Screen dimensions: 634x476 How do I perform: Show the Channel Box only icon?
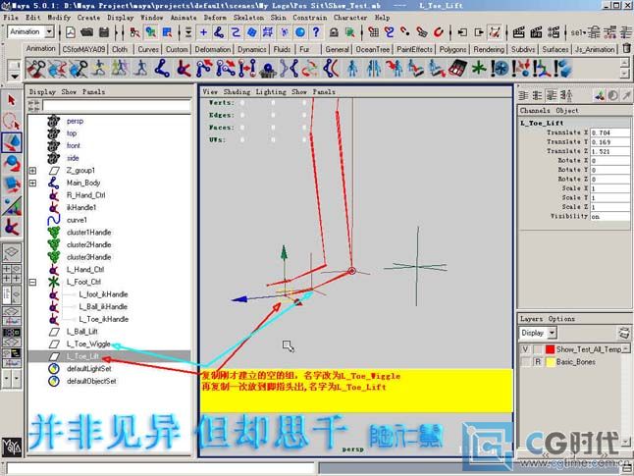(524, 95)
